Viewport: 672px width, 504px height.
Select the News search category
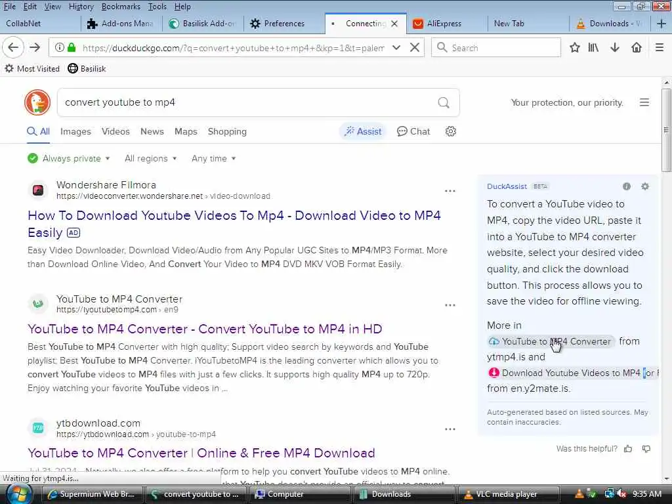tap(152, 131)
